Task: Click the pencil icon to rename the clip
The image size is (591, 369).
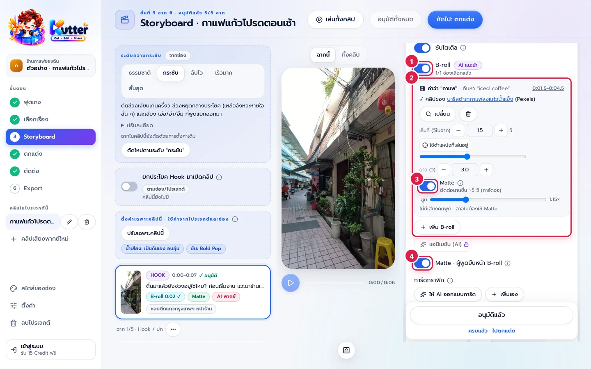Action: pos(69,222)
